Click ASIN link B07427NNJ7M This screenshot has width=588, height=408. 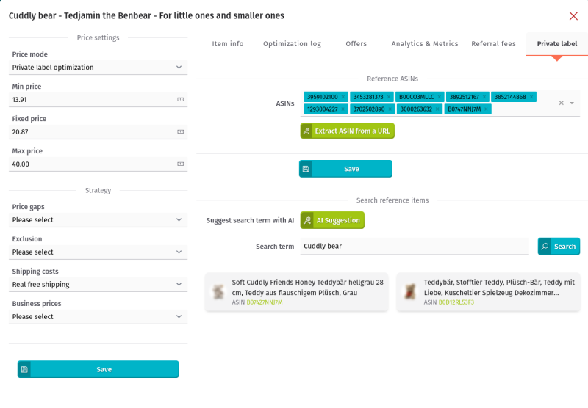(265, 302)
